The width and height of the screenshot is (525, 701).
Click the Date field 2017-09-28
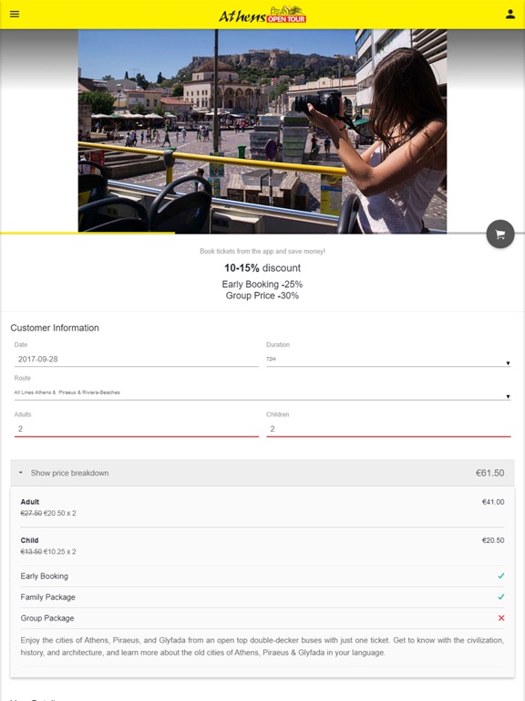[x=136, y=359]
